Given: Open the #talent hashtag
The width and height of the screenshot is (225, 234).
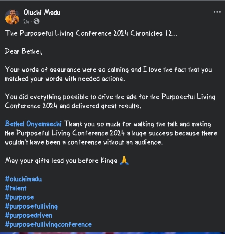Looking at the screenshot, I should 16,188.
